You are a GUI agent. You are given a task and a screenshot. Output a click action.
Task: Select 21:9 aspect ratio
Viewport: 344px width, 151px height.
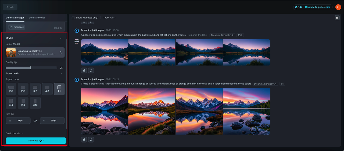11,89
